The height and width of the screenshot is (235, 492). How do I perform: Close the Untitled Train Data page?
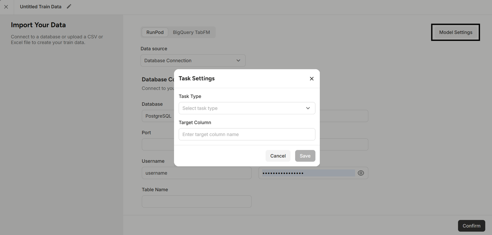6,7
